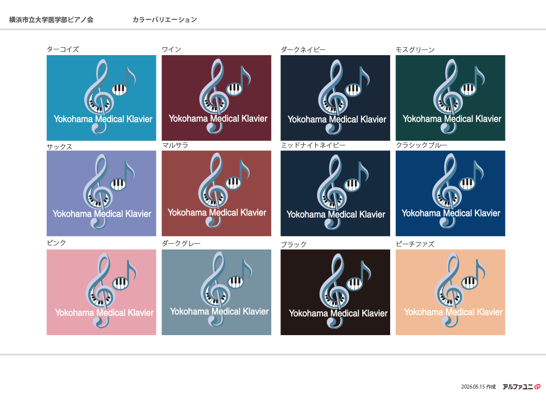Click the マルサラ label
This screenshot has height=409, width=546.
coord(175,145)
